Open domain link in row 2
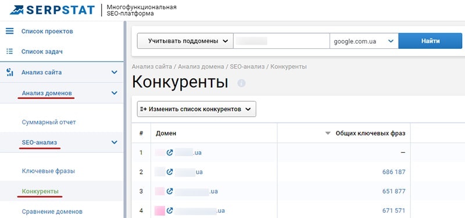This screenshot has width=465, height=218. 188,171
